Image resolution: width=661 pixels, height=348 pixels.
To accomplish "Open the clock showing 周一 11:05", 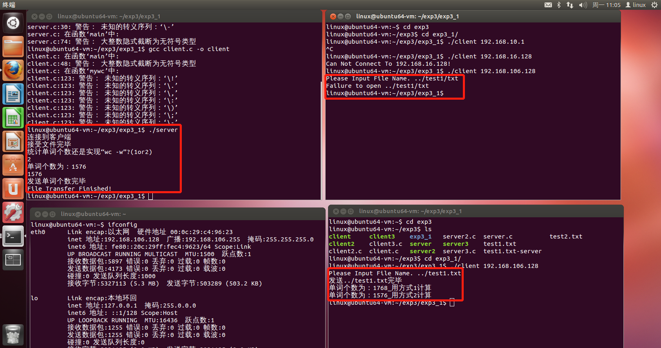I will 606,5.
